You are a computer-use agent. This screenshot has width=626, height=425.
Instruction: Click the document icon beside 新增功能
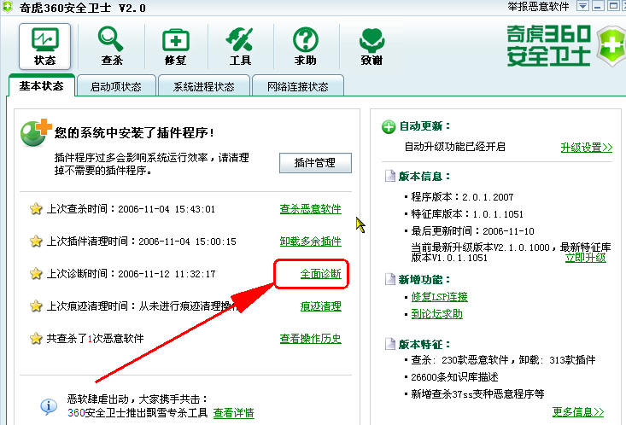389,279
